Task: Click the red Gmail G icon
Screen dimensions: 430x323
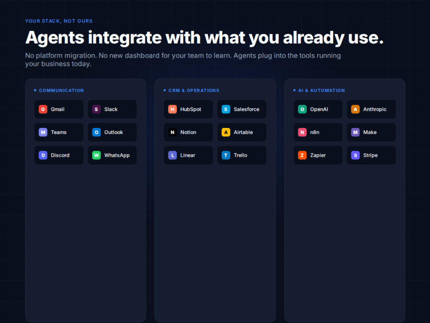Action: click(43, 109)
